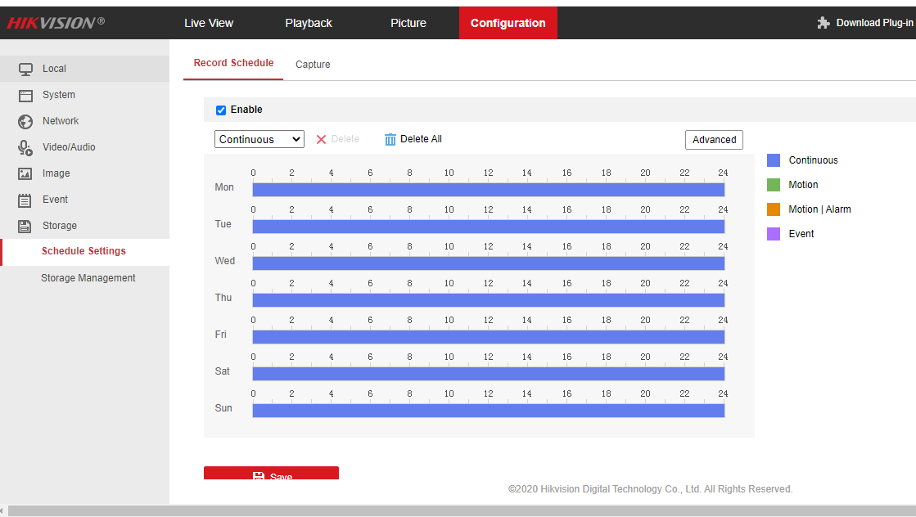The height and width of the screenshot is (517, 916).
Task: Save the record schedule
Action: pyautogui.click(x=271, y=474)
